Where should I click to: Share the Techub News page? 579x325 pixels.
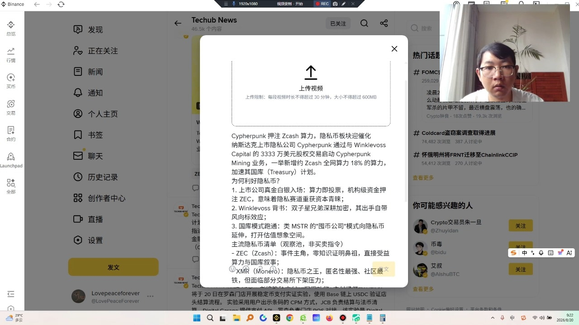click(x=384, y=23)
